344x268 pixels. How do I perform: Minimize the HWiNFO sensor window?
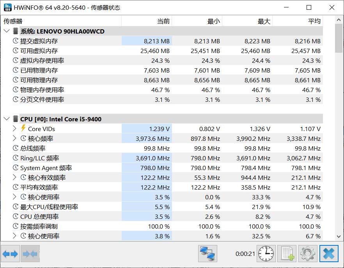286,7
